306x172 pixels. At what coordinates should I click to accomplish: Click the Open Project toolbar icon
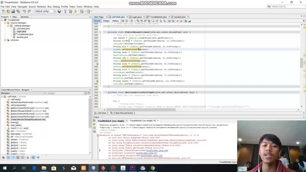pyautogui.click(x=13, y=11)
